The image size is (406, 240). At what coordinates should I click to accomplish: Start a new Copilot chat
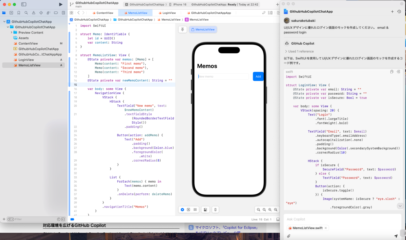(392, 12)
